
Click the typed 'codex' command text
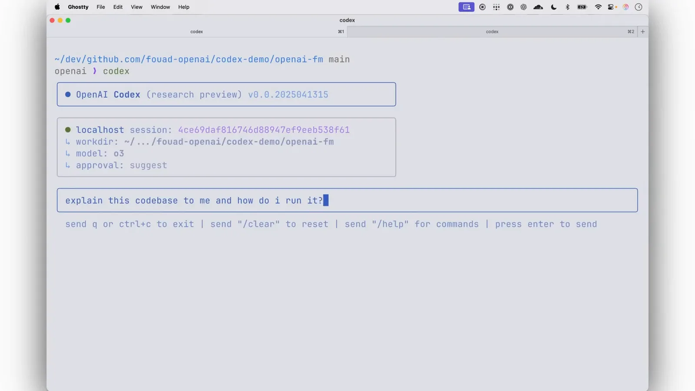(116, 71)
